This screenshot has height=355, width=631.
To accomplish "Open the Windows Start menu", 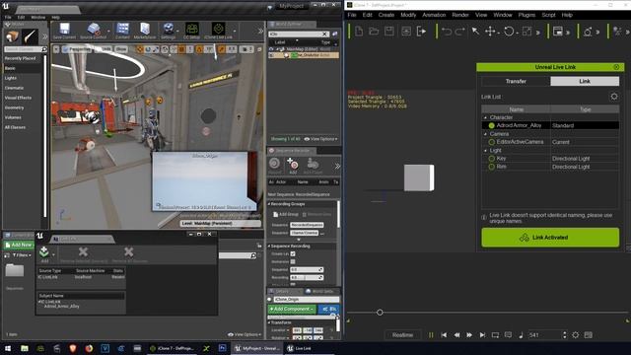I will point(8,348).
